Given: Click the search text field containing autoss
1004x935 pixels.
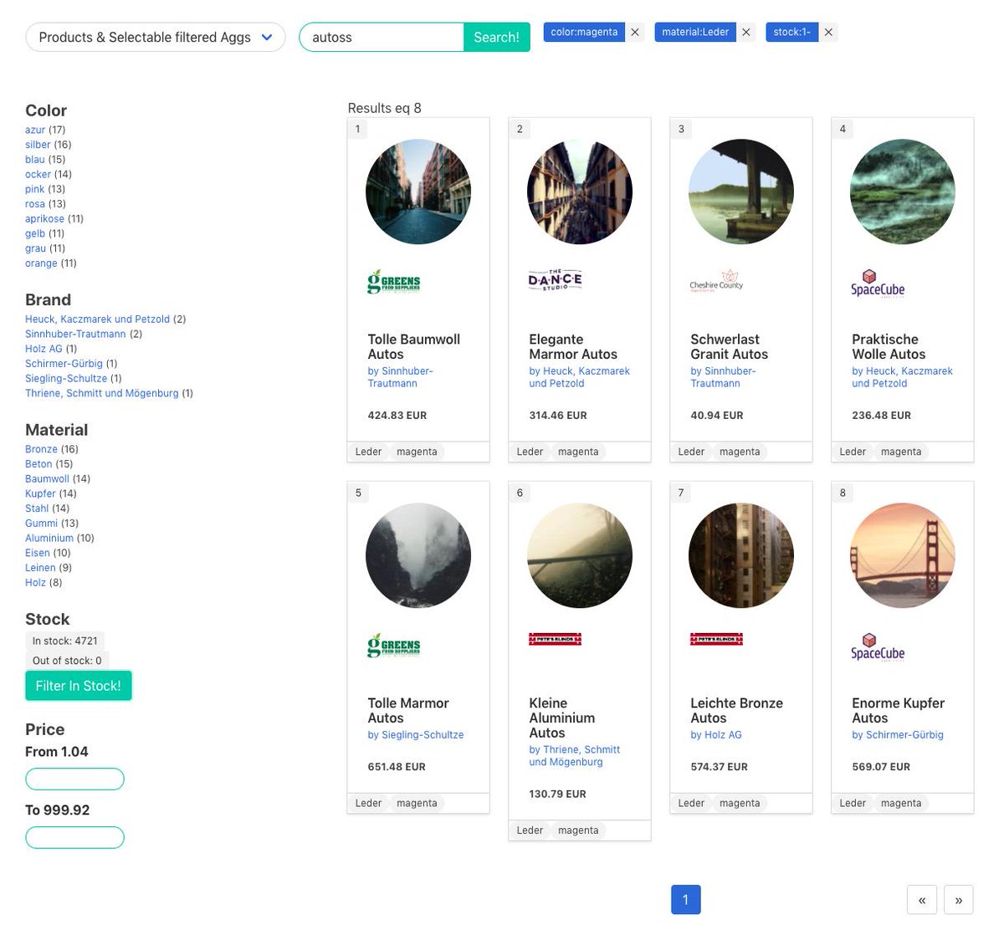Looking at the screenshot, I should (x=382, y=38).
